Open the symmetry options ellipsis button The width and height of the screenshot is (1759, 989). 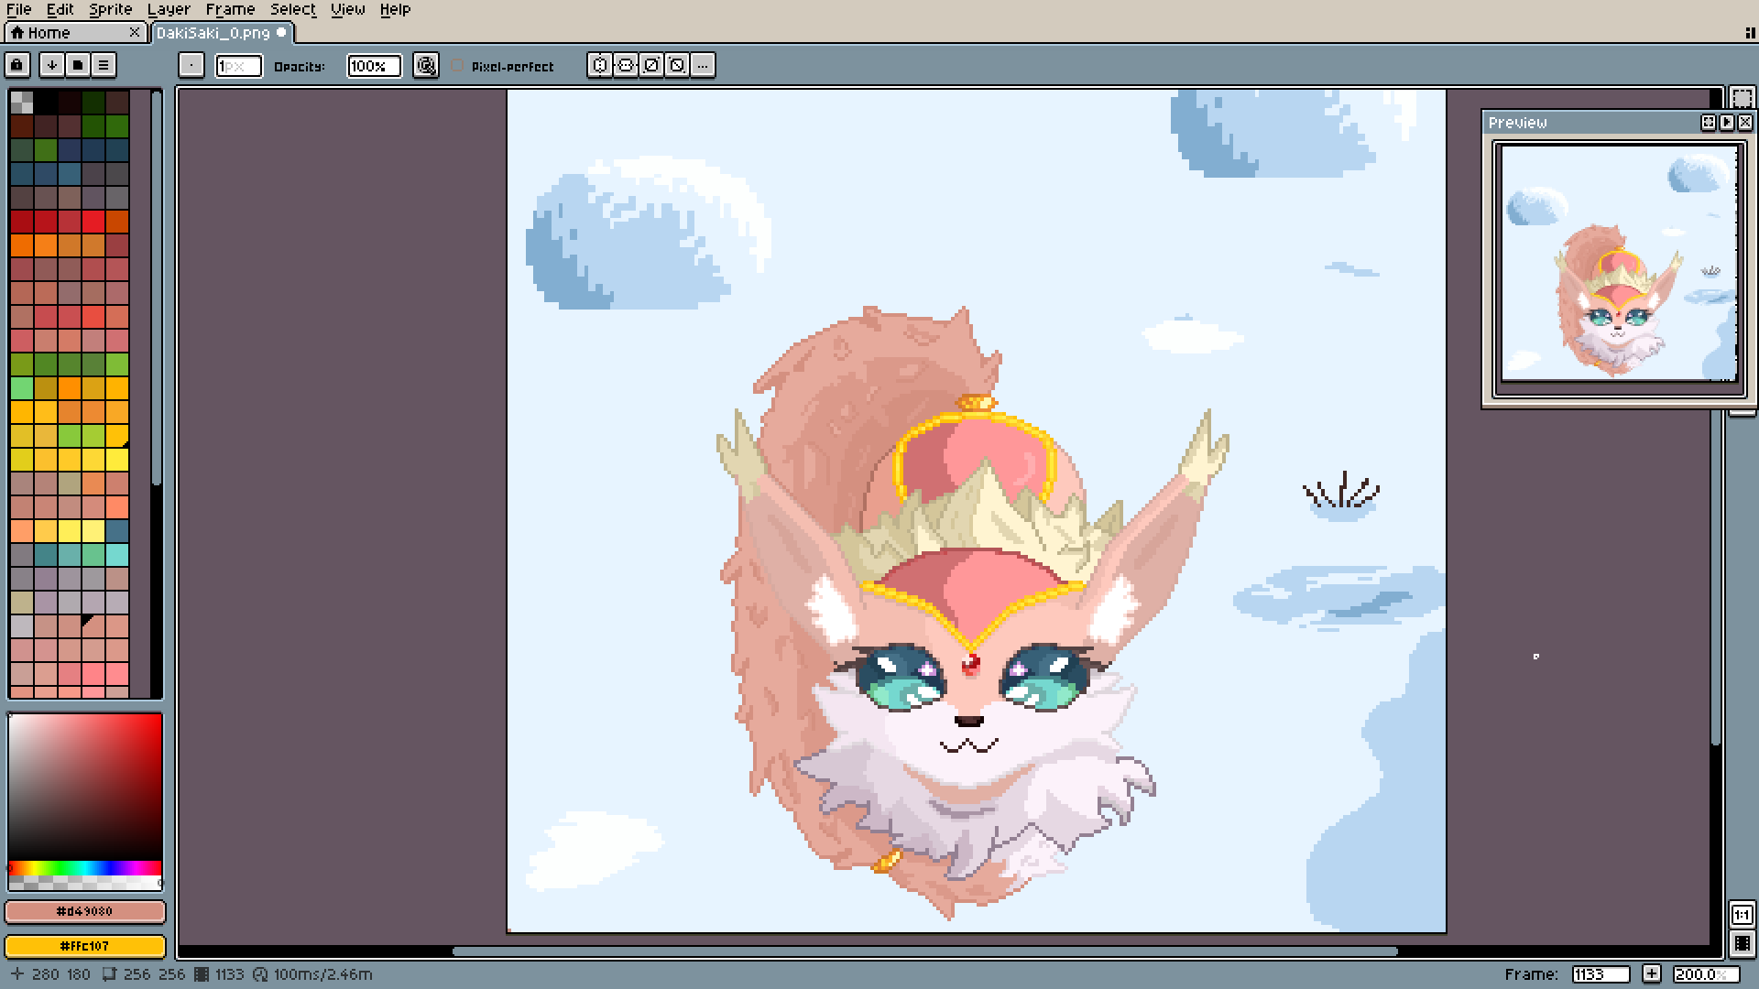point(703,65)
